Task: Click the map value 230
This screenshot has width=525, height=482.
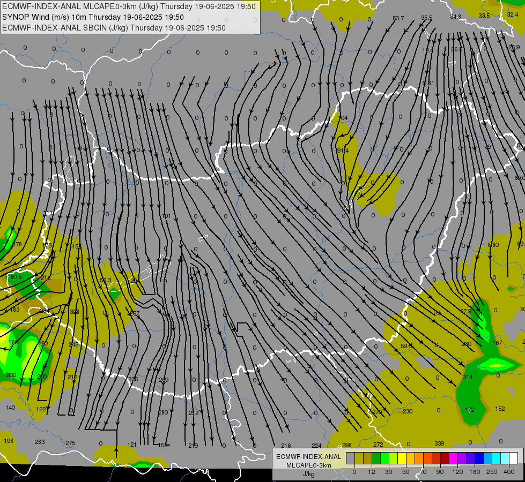Action: (408, 411)
